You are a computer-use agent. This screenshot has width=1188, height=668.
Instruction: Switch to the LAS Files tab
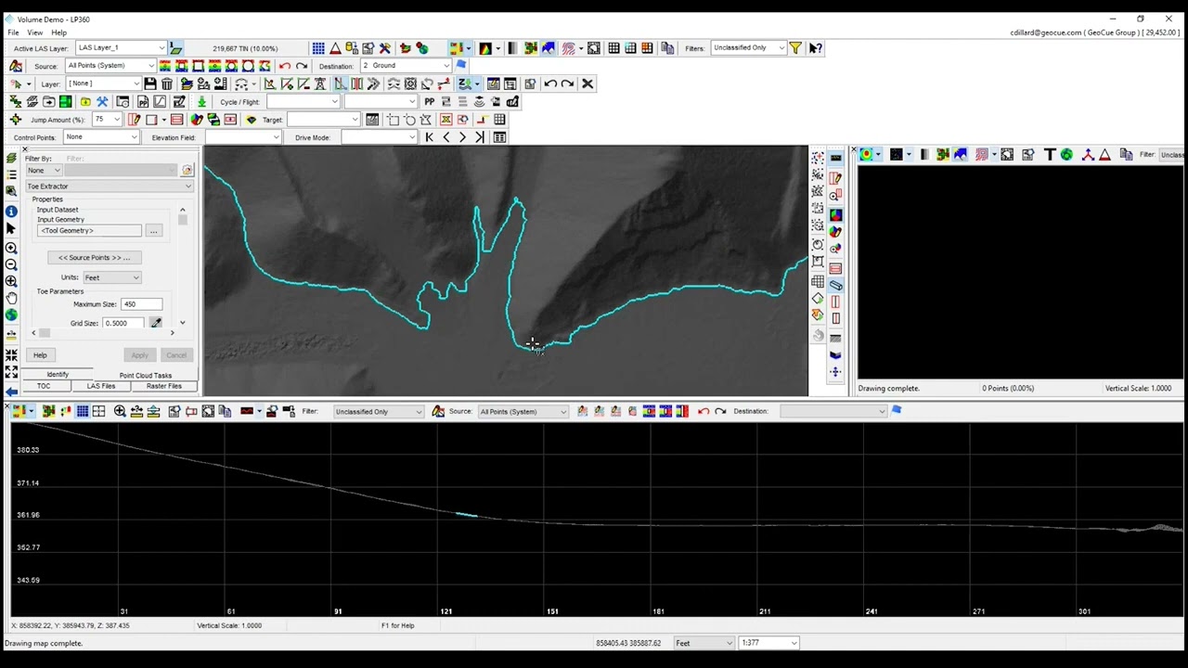point(101,386)
